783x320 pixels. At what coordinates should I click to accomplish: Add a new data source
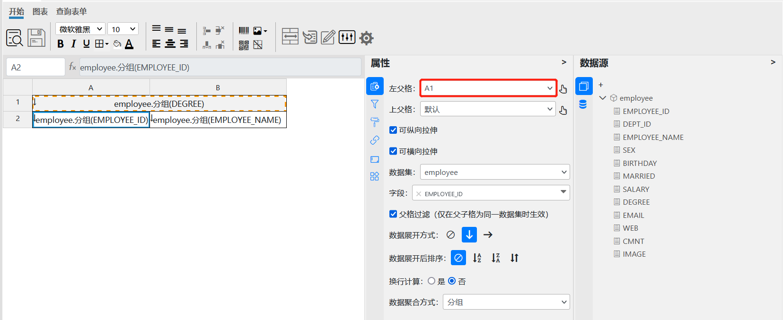tap(601, 85)
